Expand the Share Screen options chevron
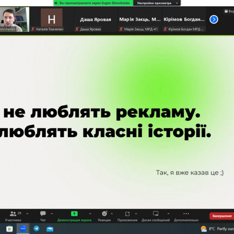234x234 pixels. (90, 213)
